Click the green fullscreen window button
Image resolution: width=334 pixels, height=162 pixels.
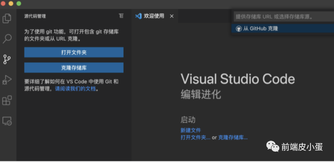coord(19,4)
